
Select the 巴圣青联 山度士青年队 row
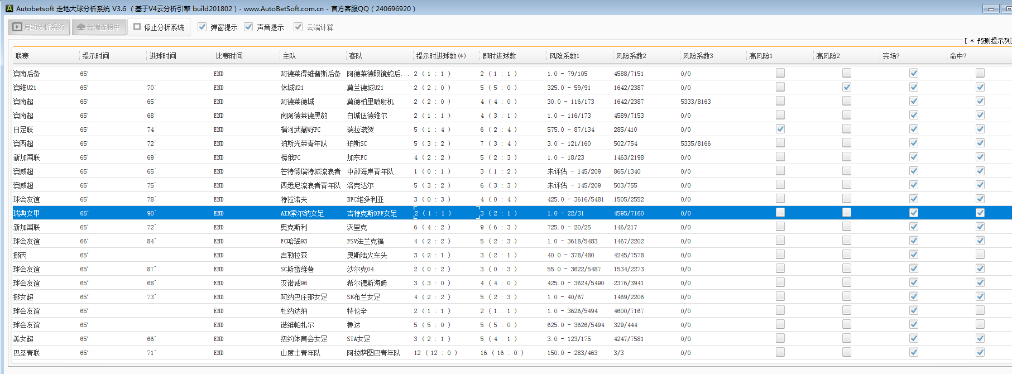pos(300,353)
